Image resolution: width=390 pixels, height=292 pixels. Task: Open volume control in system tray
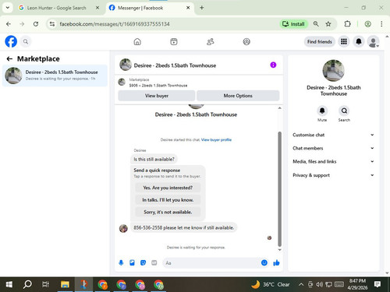(x=319, y=284)
